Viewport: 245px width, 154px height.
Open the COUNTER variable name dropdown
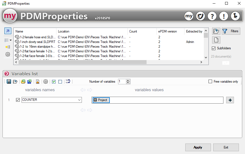[79, 100]
